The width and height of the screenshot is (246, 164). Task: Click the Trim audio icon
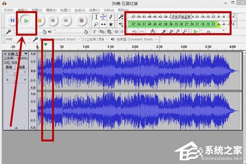[116, 32]
